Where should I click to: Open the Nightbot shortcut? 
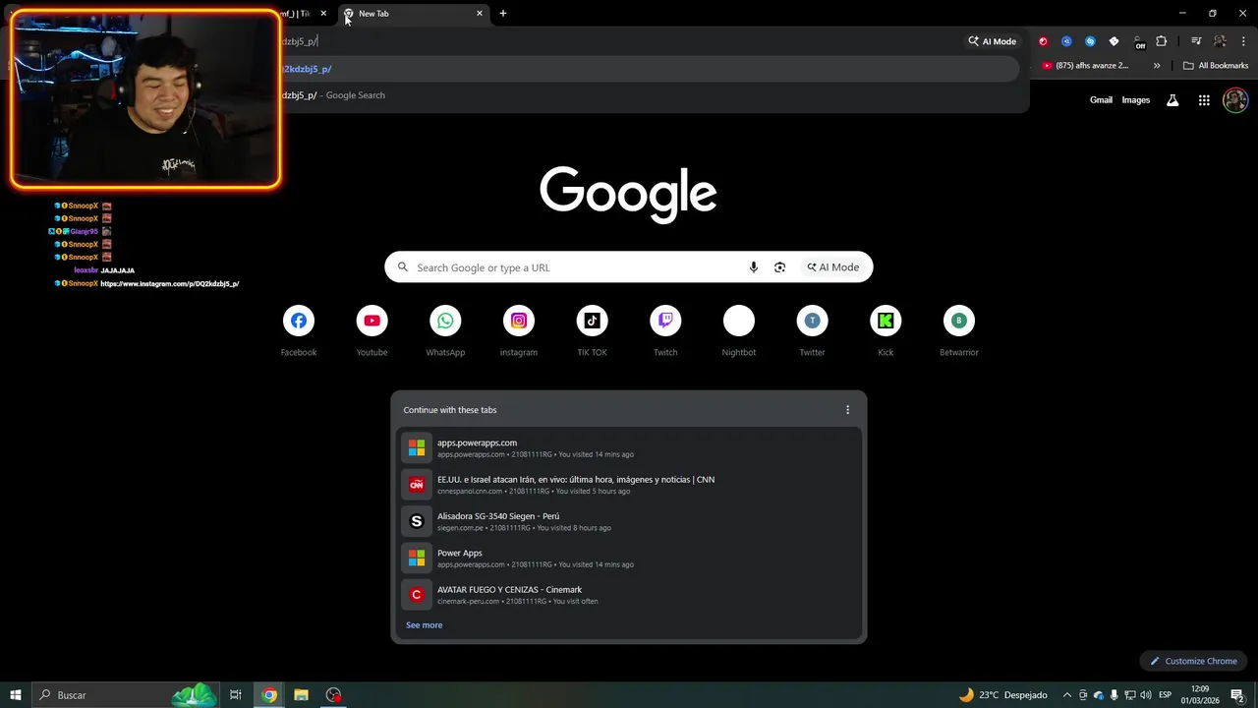click(x=739, y=321)
